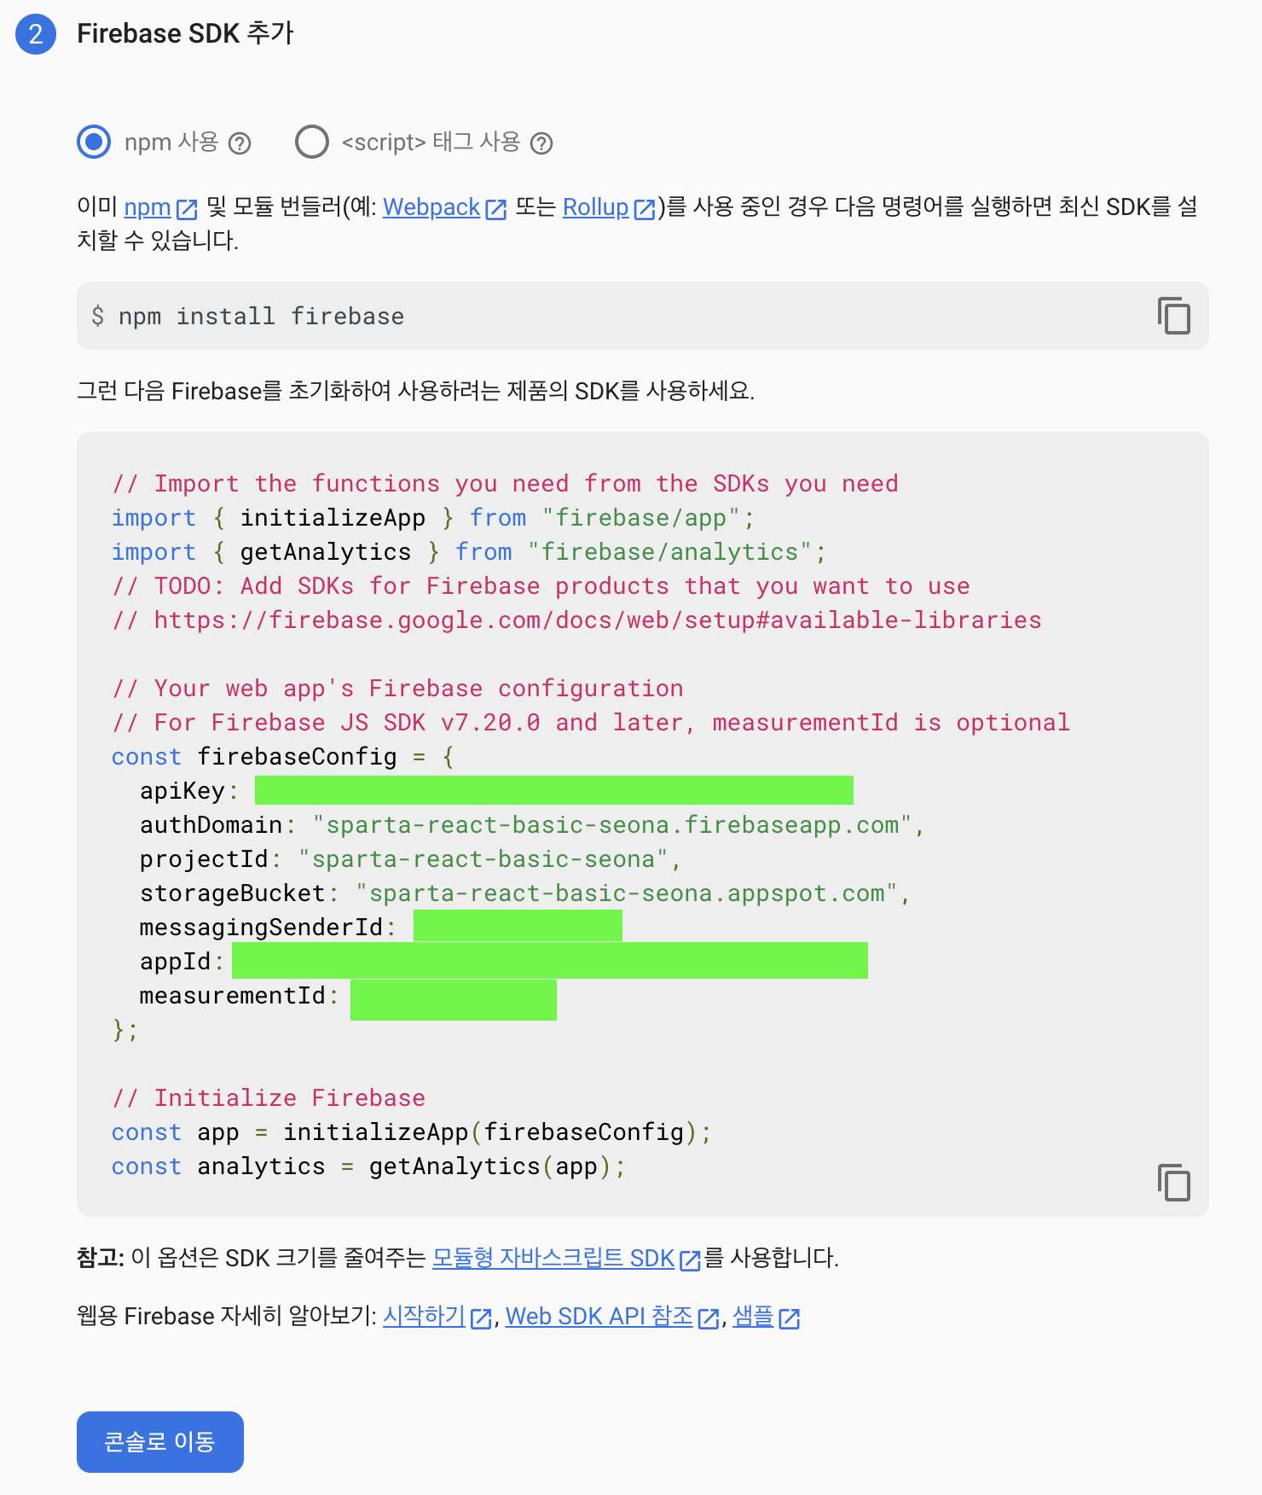The width and height of the screenshot is (1262, 1495).
Task: Click the import initializeApp line
Action: pos(432,518)
